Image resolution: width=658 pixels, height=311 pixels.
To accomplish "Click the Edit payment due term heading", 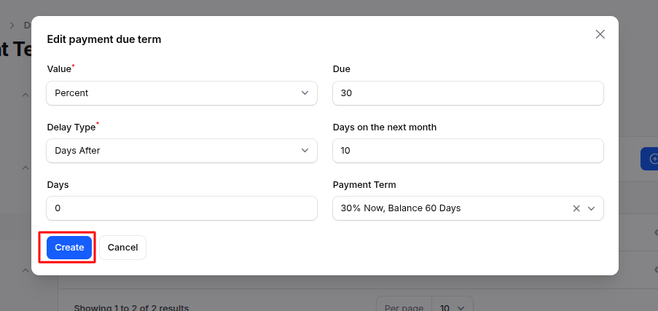I will pos(104,39).
